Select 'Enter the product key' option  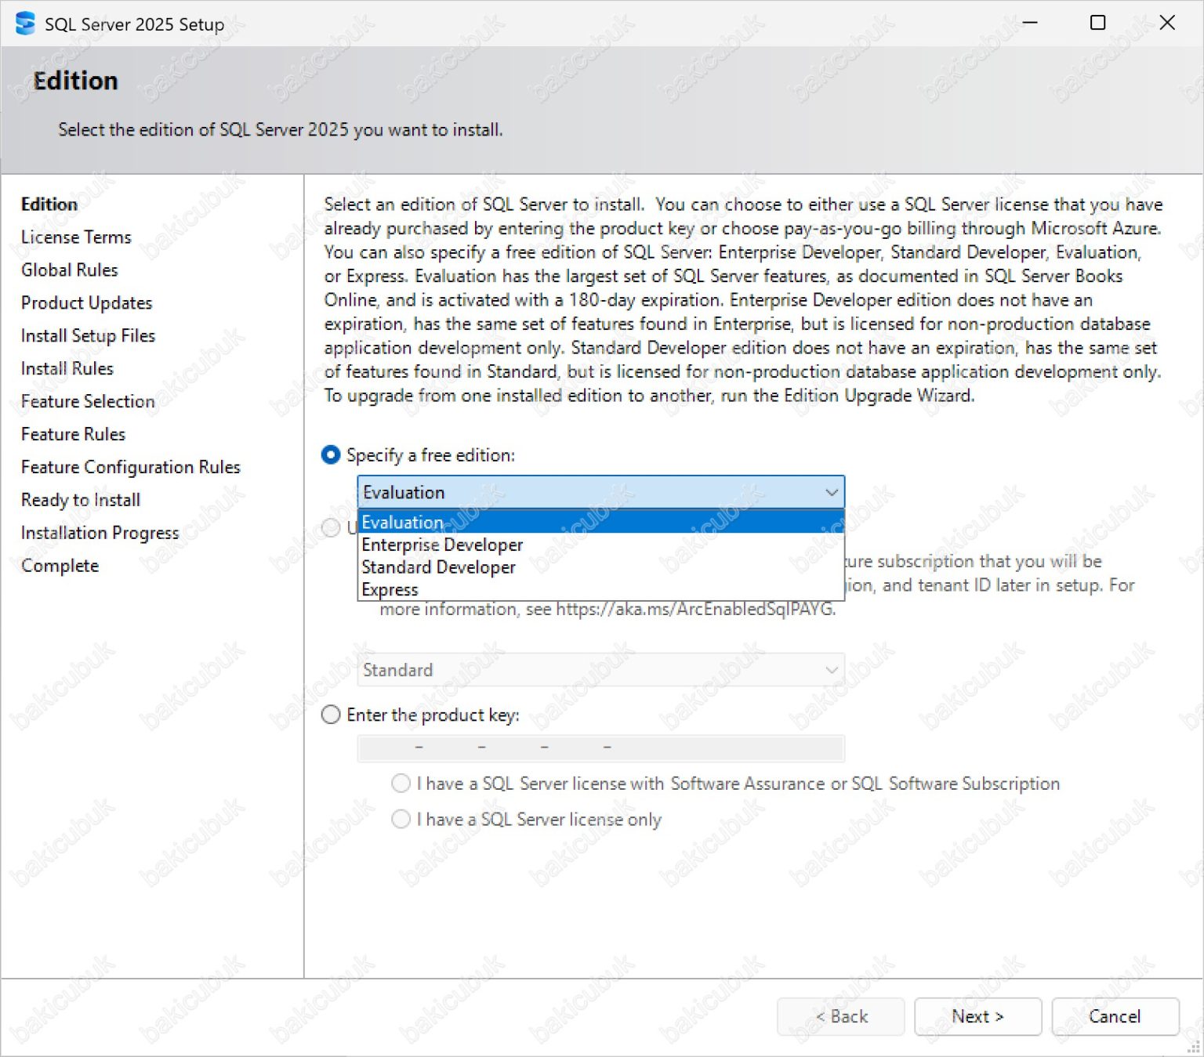coord(331,715)
